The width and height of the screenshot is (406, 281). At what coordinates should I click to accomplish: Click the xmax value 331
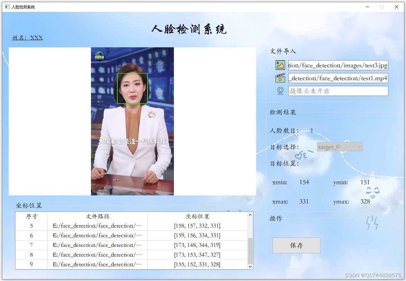click(x=304, y=201)
